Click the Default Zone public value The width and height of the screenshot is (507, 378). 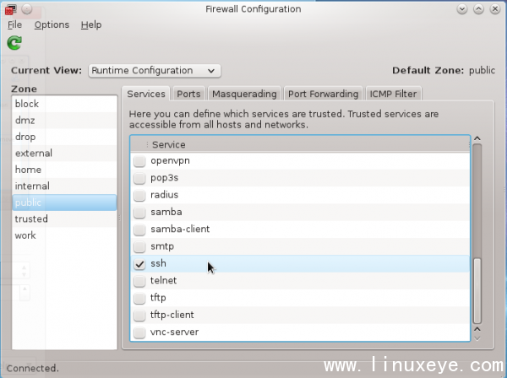(x=482, y=70)
